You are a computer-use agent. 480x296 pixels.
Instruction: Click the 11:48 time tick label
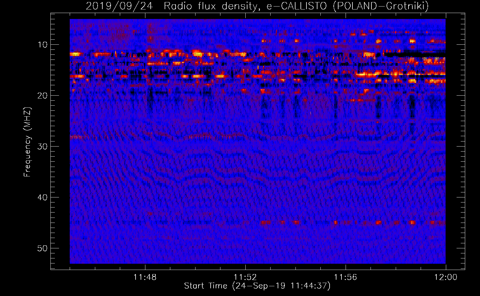145,277
